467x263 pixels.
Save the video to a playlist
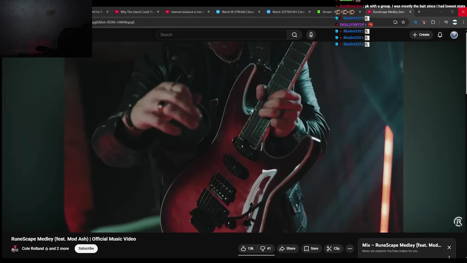311,248
